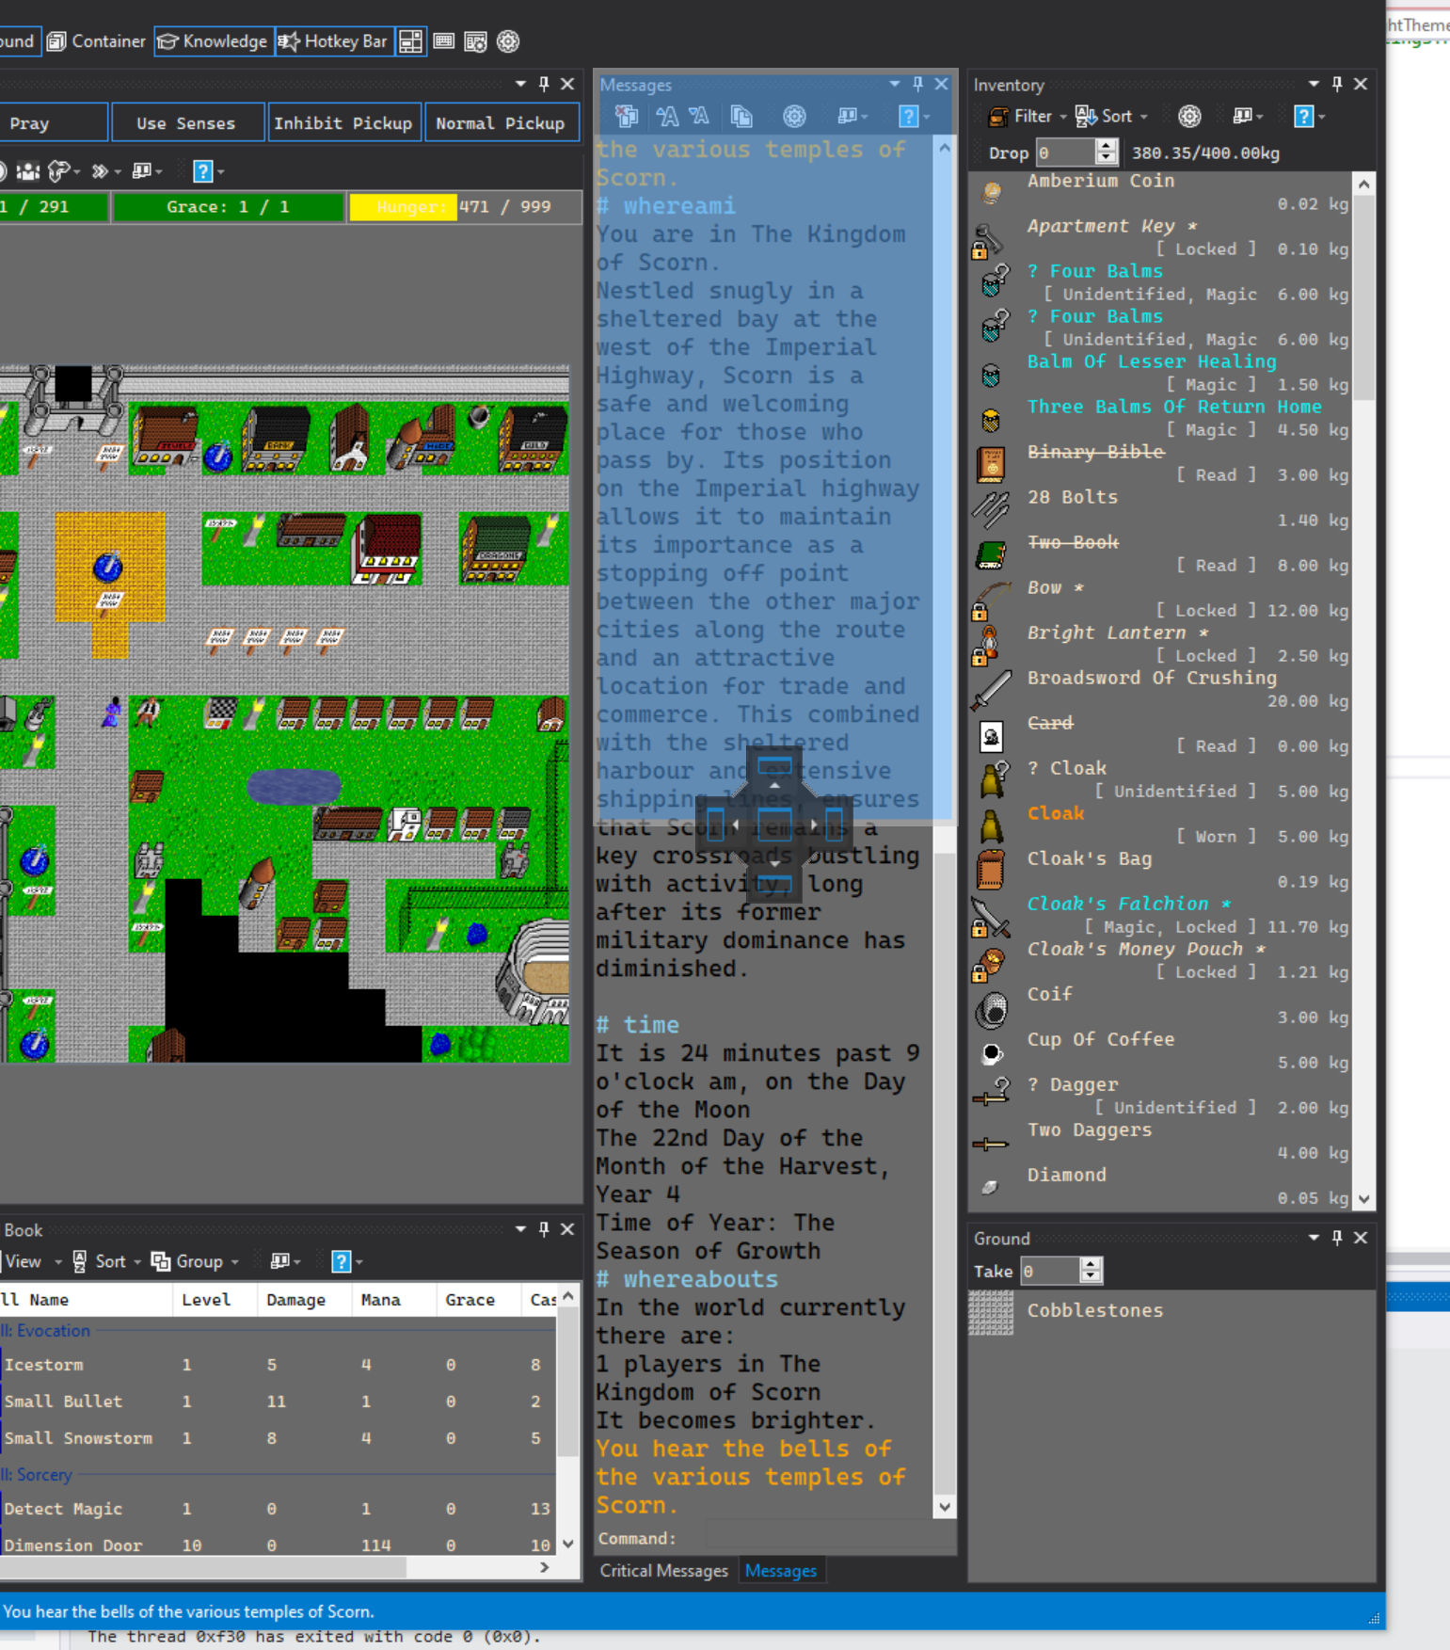Toggle the Container window button
The width and height of the screenshot is (1450, 1650).
point(96,41)
